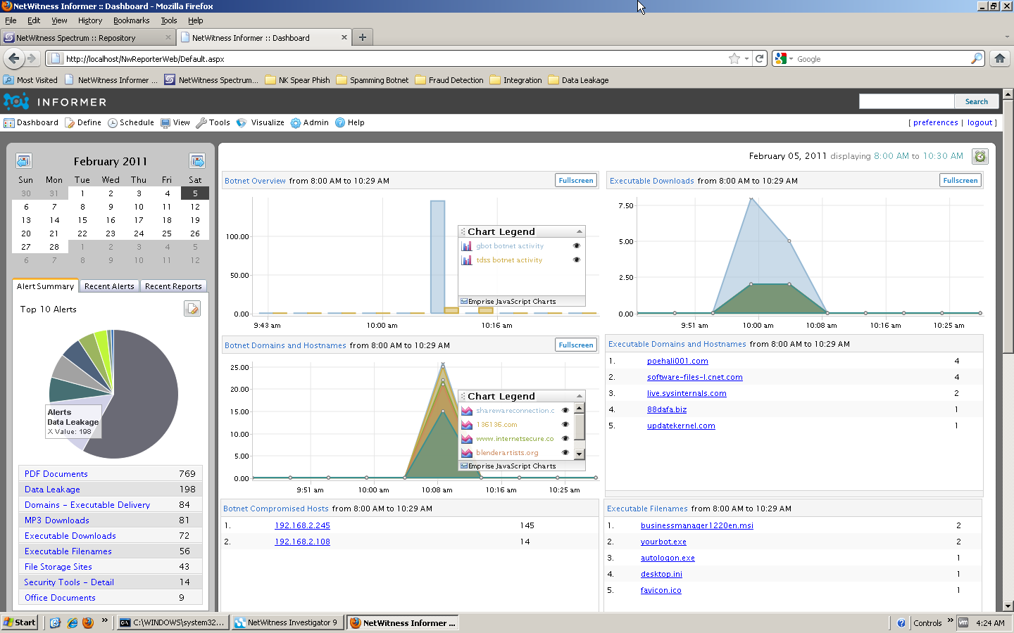Open the Schedule menu

130,122
